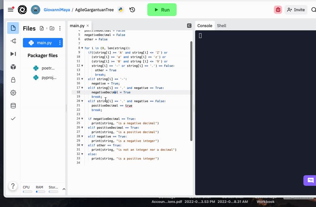Open version control in sidebar

pos(13,41)
